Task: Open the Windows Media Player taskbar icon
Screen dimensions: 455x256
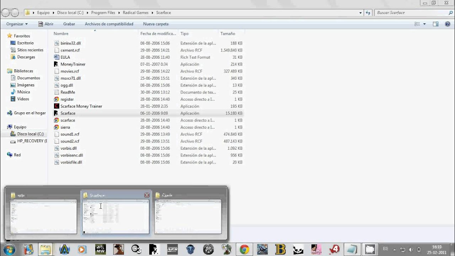Action: (82, 249)
